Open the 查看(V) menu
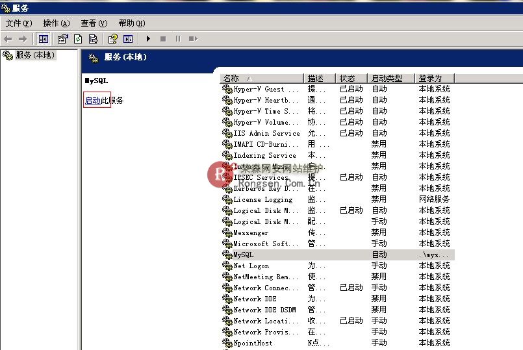This screenshot has width=523, height=350. (94, 23)
